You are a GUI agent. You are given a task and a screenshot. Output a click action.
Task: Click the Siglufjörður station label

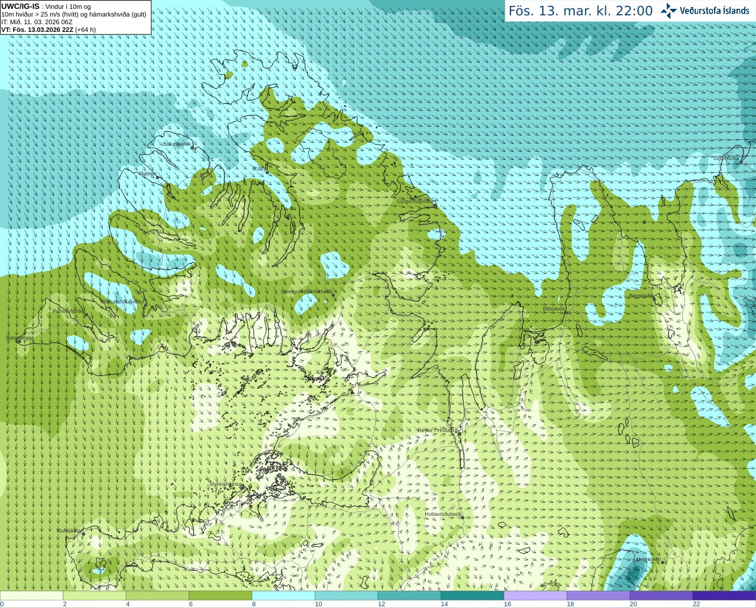[727, 158]
